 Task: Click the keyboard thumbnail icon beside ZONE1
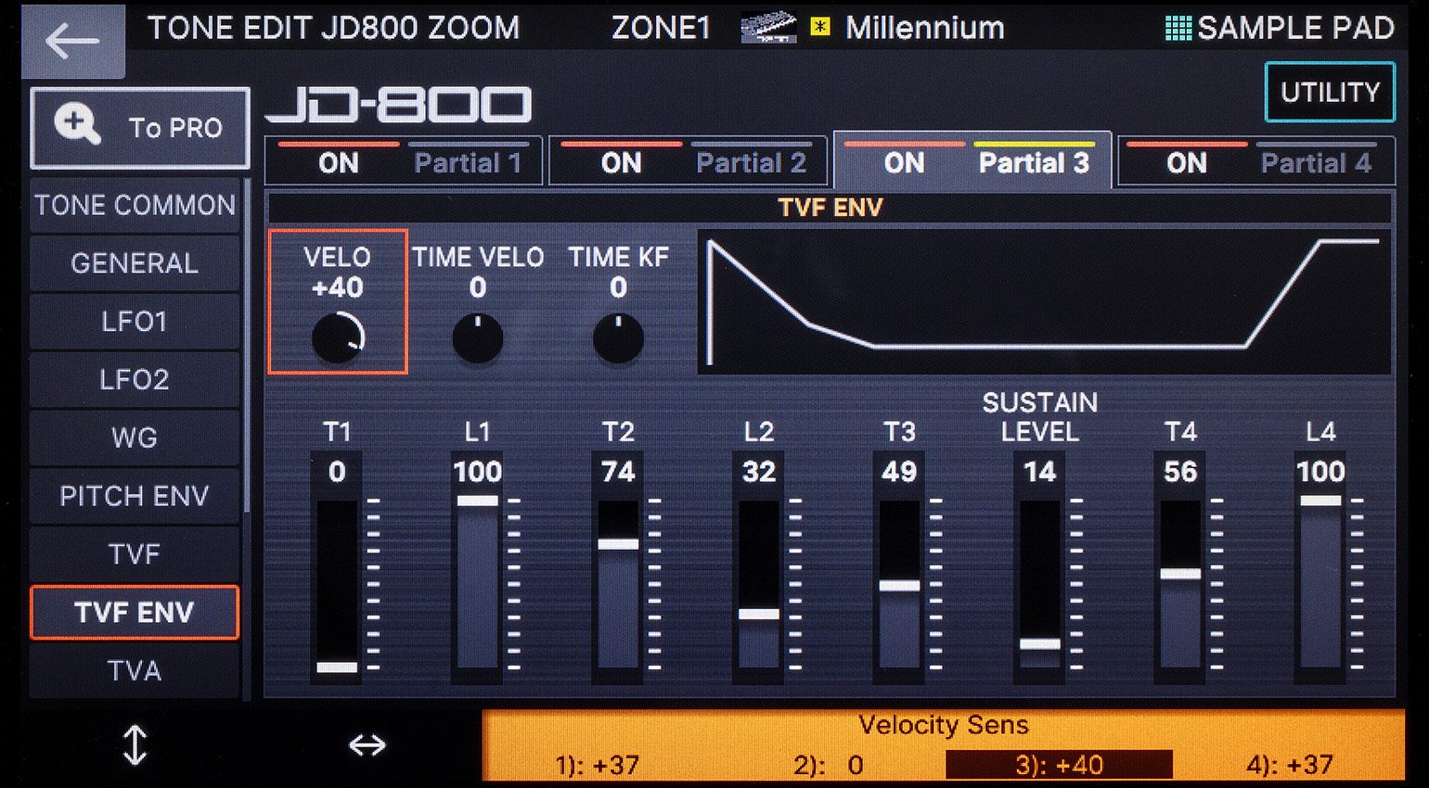[x=768, y=29]
